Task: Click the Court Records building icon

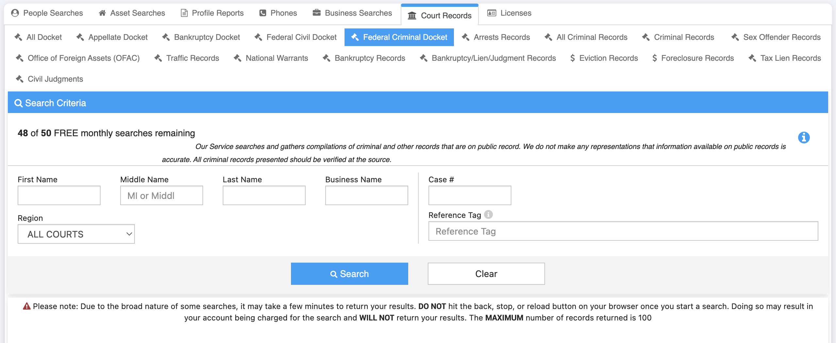Action: pos(412,16)
